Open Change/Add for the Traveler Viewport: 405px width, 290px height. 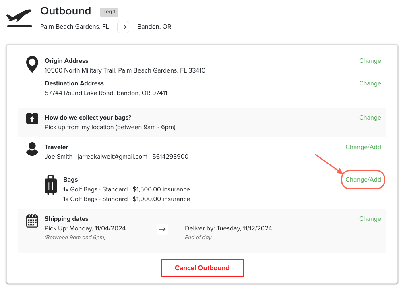[363, 147]
